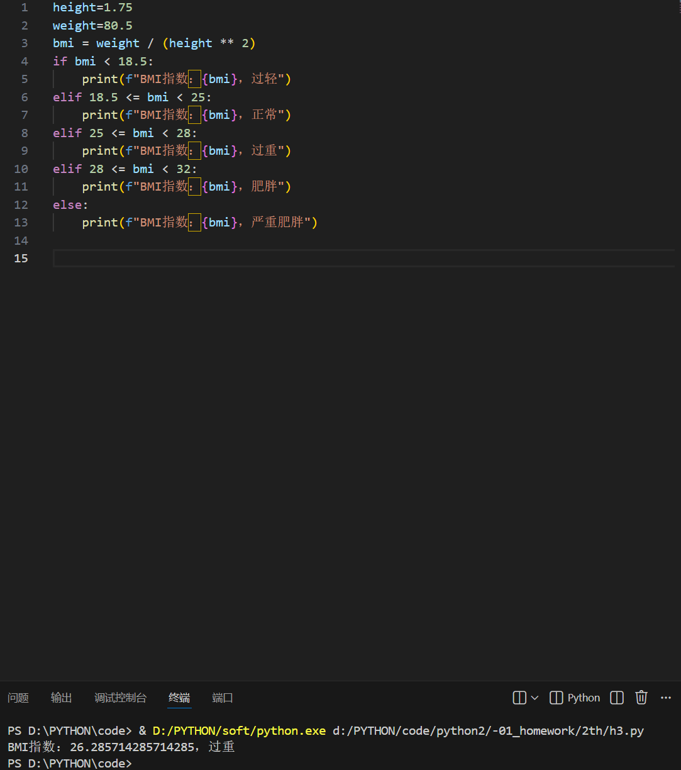The image size is (681, 770).
Task: Open terminal more actions via ellipsis icon
Action: point(665,697)
